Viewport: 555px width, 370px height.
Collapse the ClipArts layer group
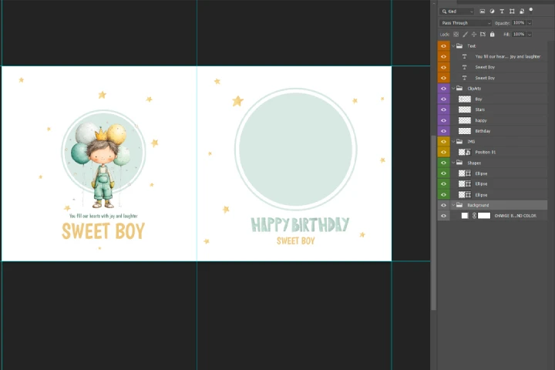point(452,89)
